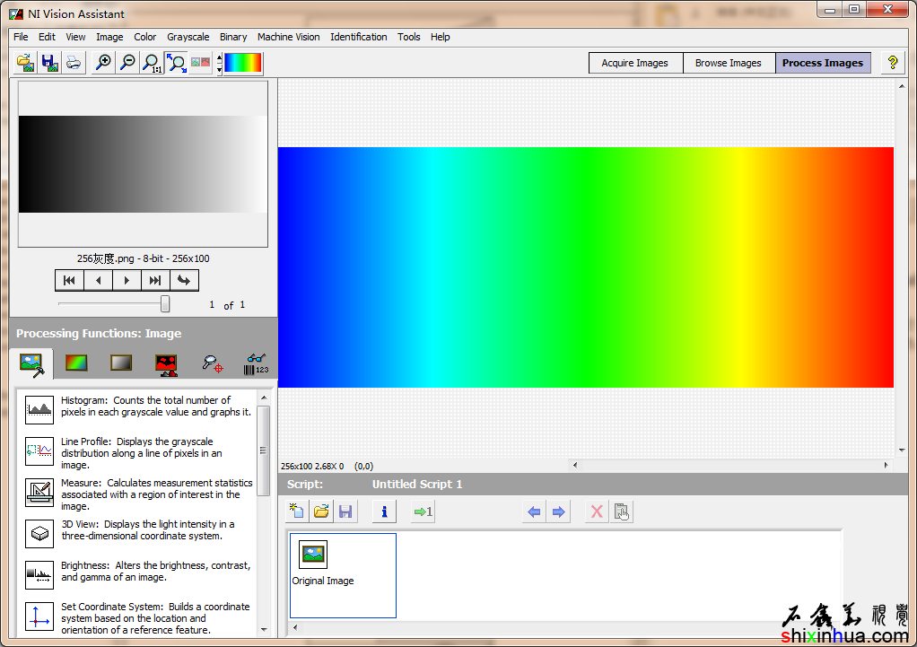
Task: Click the Run Once script icon
Action: click(423, 511)
